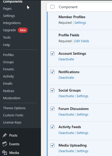The image size is (112, 156).
Task: Deactivate the Forum Discussions component
Action: [66, 115]
